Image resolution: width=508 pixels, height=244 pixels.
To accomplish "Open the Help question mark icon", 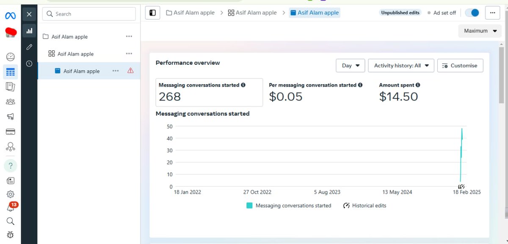I will pyautogui.click(x=10, y=165).
